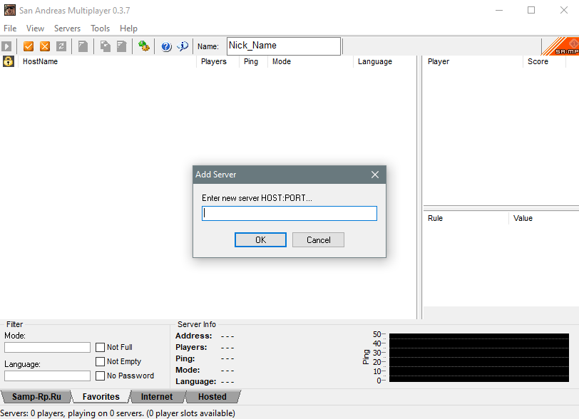Maximize the San Andreas Multiplayer window
579x419 pixels.
pos(531,10)
